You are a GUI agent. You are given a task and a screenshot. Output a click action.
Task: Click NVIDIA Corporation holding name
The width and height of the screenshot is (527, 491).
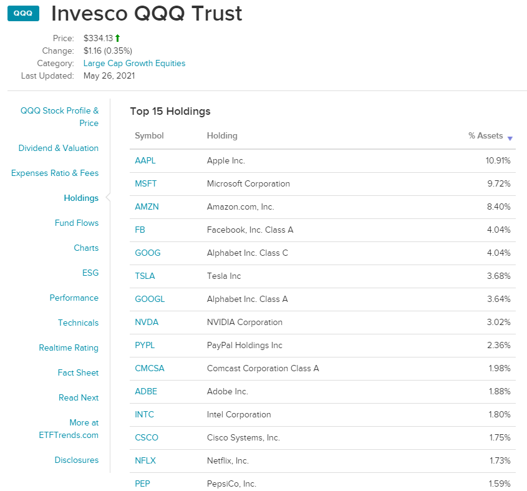(244, 322)
